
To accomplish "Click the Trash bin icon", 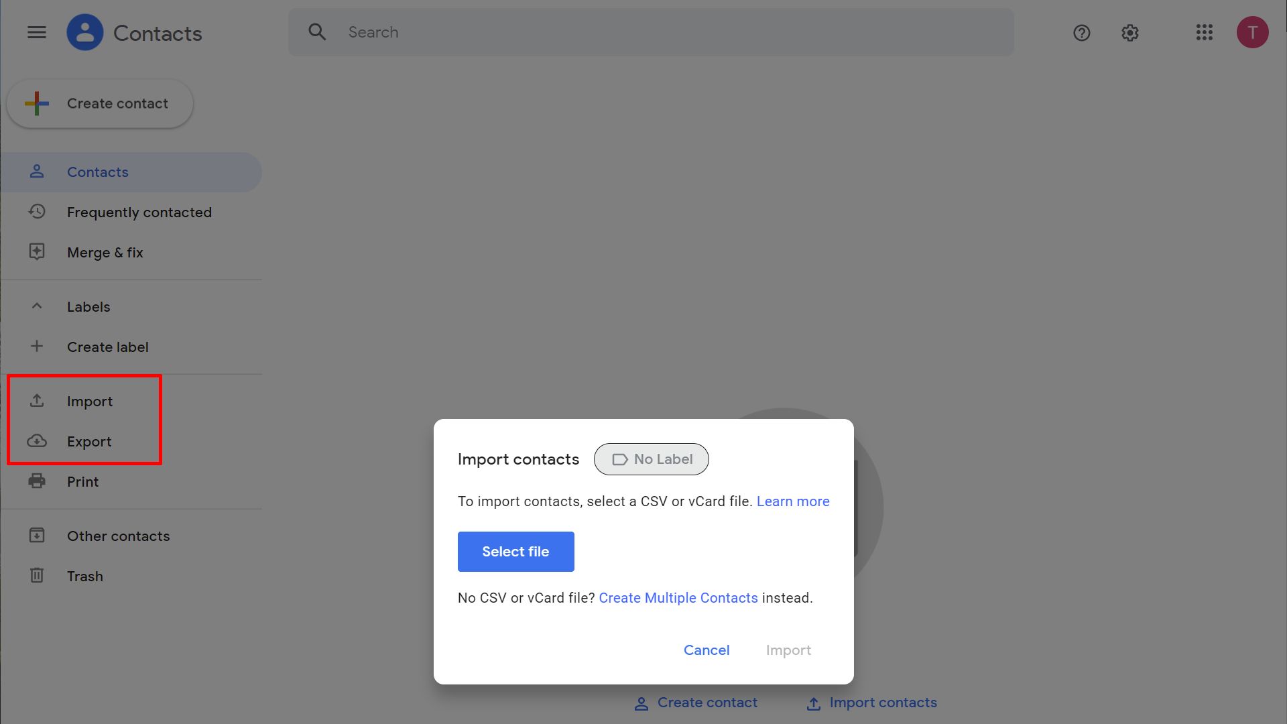I will click(36, 575).
